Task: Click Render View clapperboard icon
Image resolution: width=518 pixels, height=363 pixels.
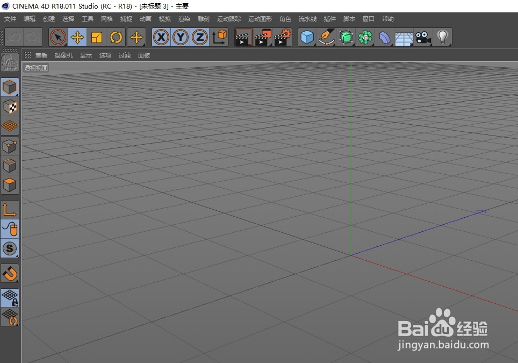Action: tap(243, 37)
